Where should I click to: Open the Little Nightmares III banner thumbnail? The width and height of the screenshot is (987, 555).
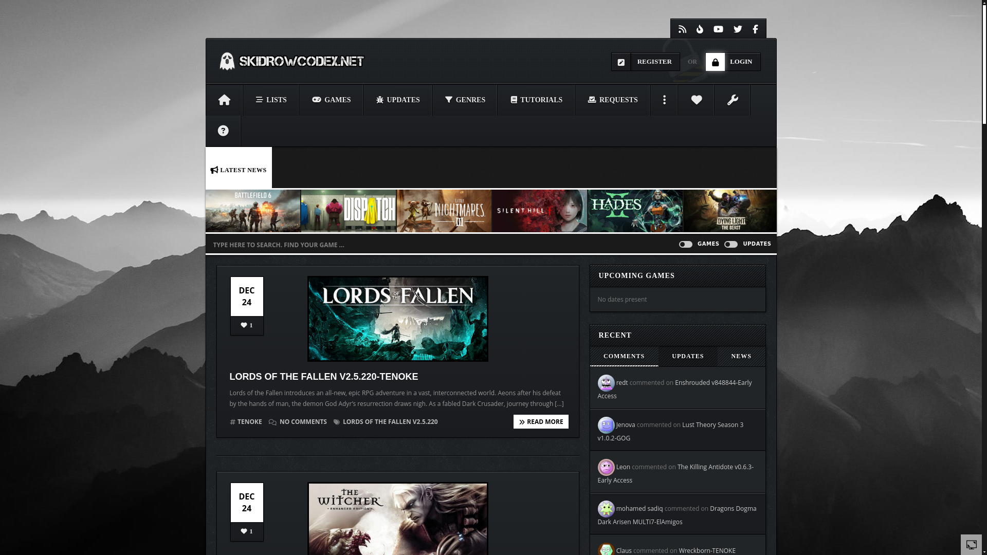coord(444,211)
